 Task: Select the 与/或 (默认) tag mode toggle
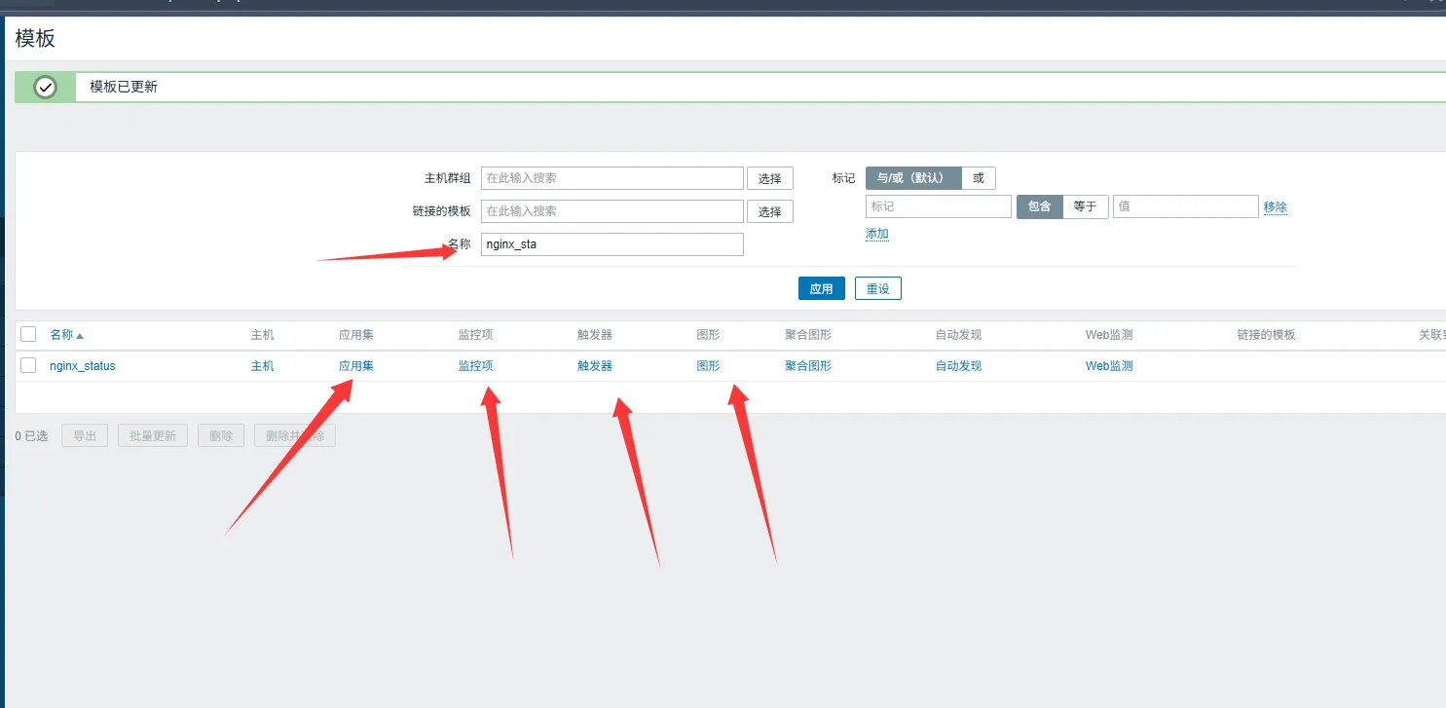coord(912,178)
